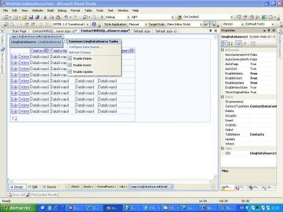Select the TableName property value Contacts
The image size is (283, 212).
263,135
